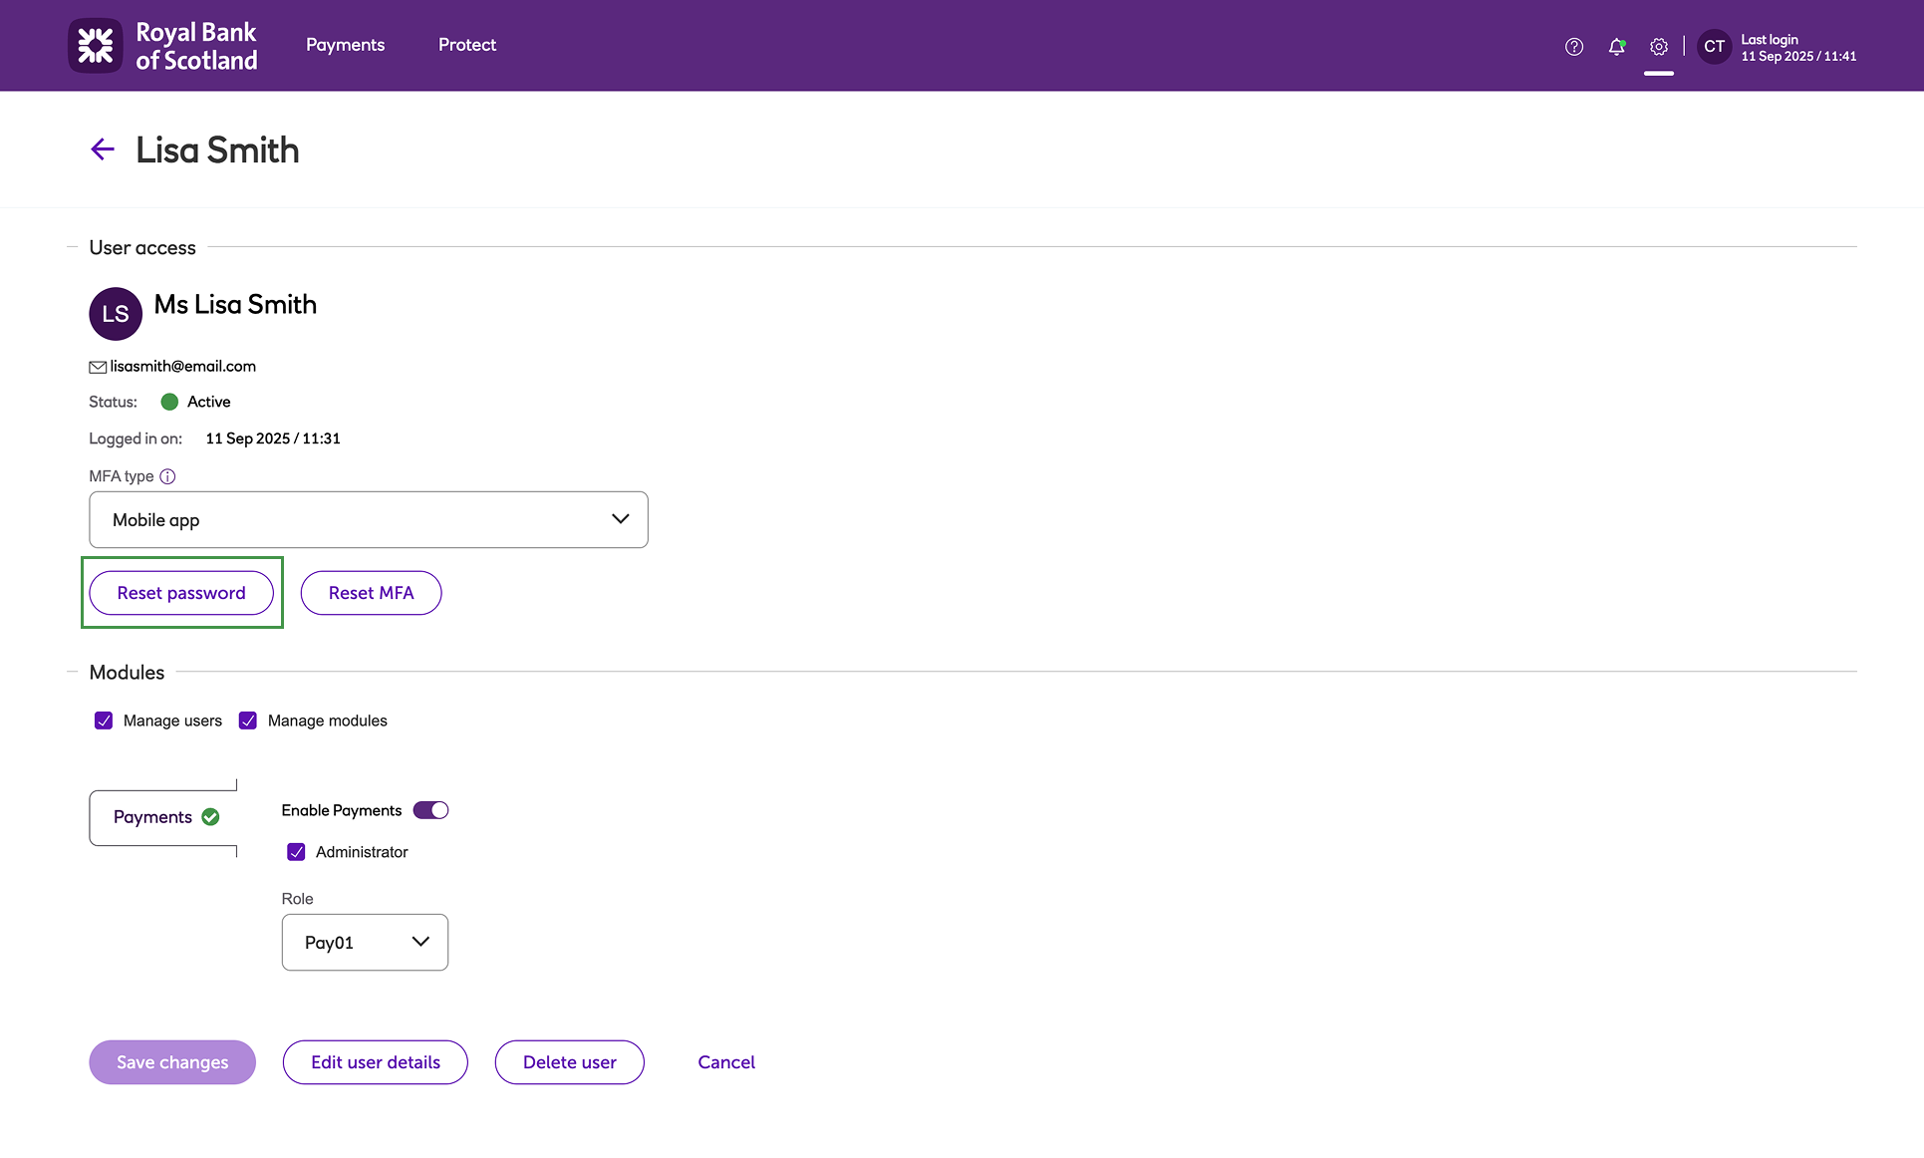This screenshot has width=1924, height=1158.
Task: Click the CT user avatar
Action: (x=1714, y=46)
